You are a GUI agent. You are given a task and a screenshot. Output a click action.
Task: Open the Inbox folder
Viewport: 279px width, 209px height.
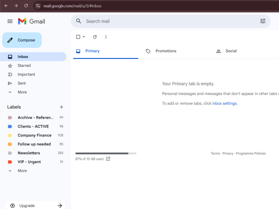(x=33, y=57)
